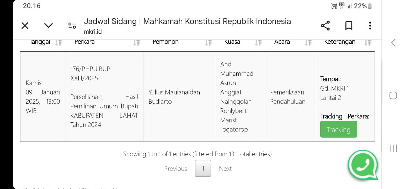Image resolution: width=405 pixels, height=189 pixels.
Task: Bookmark this Jadwal Sidang page
Action: point(349,26)
